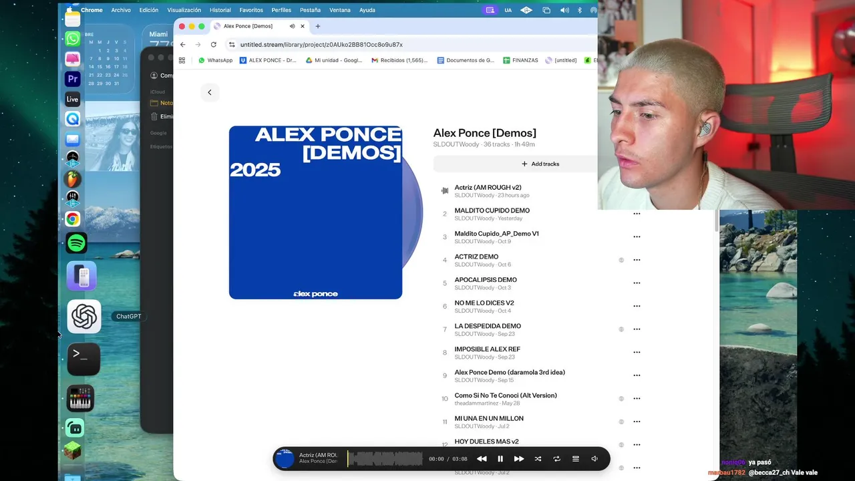Reload the untitled.stream page
Viewport: 855px width, 481px height.
pos(213,45)
